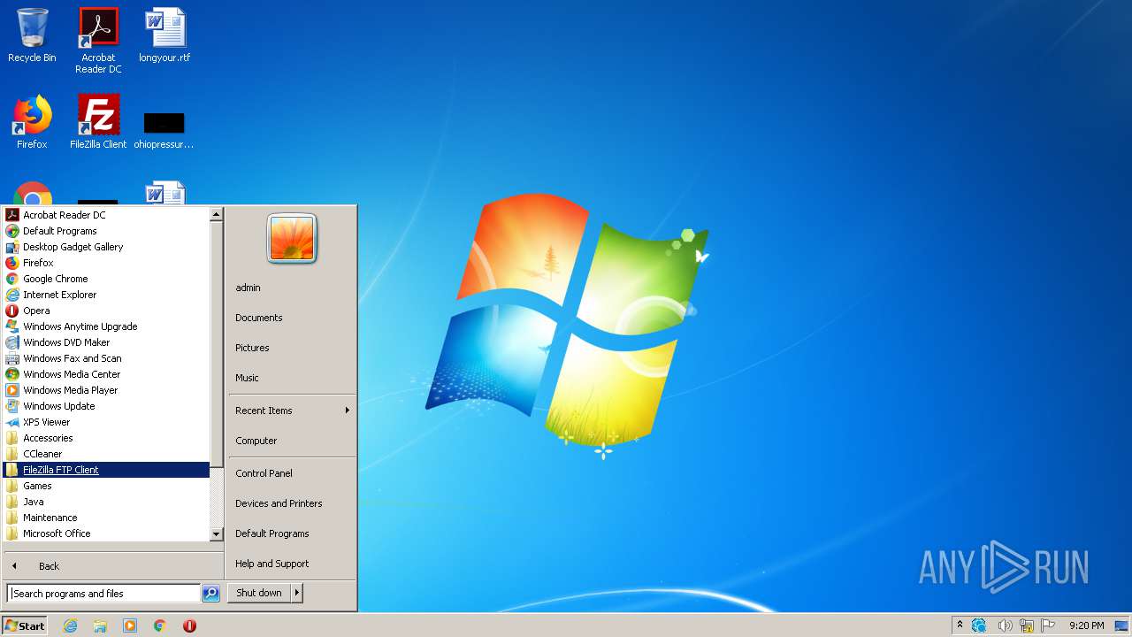This screenshot has width=1132, height=637.
Task: Click programs list scroll down arrow
Action: 217,534
